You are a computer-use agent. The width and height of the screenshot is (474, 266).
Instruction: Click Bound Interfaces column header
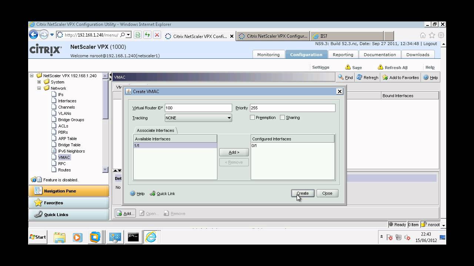(x=410, y=96)
